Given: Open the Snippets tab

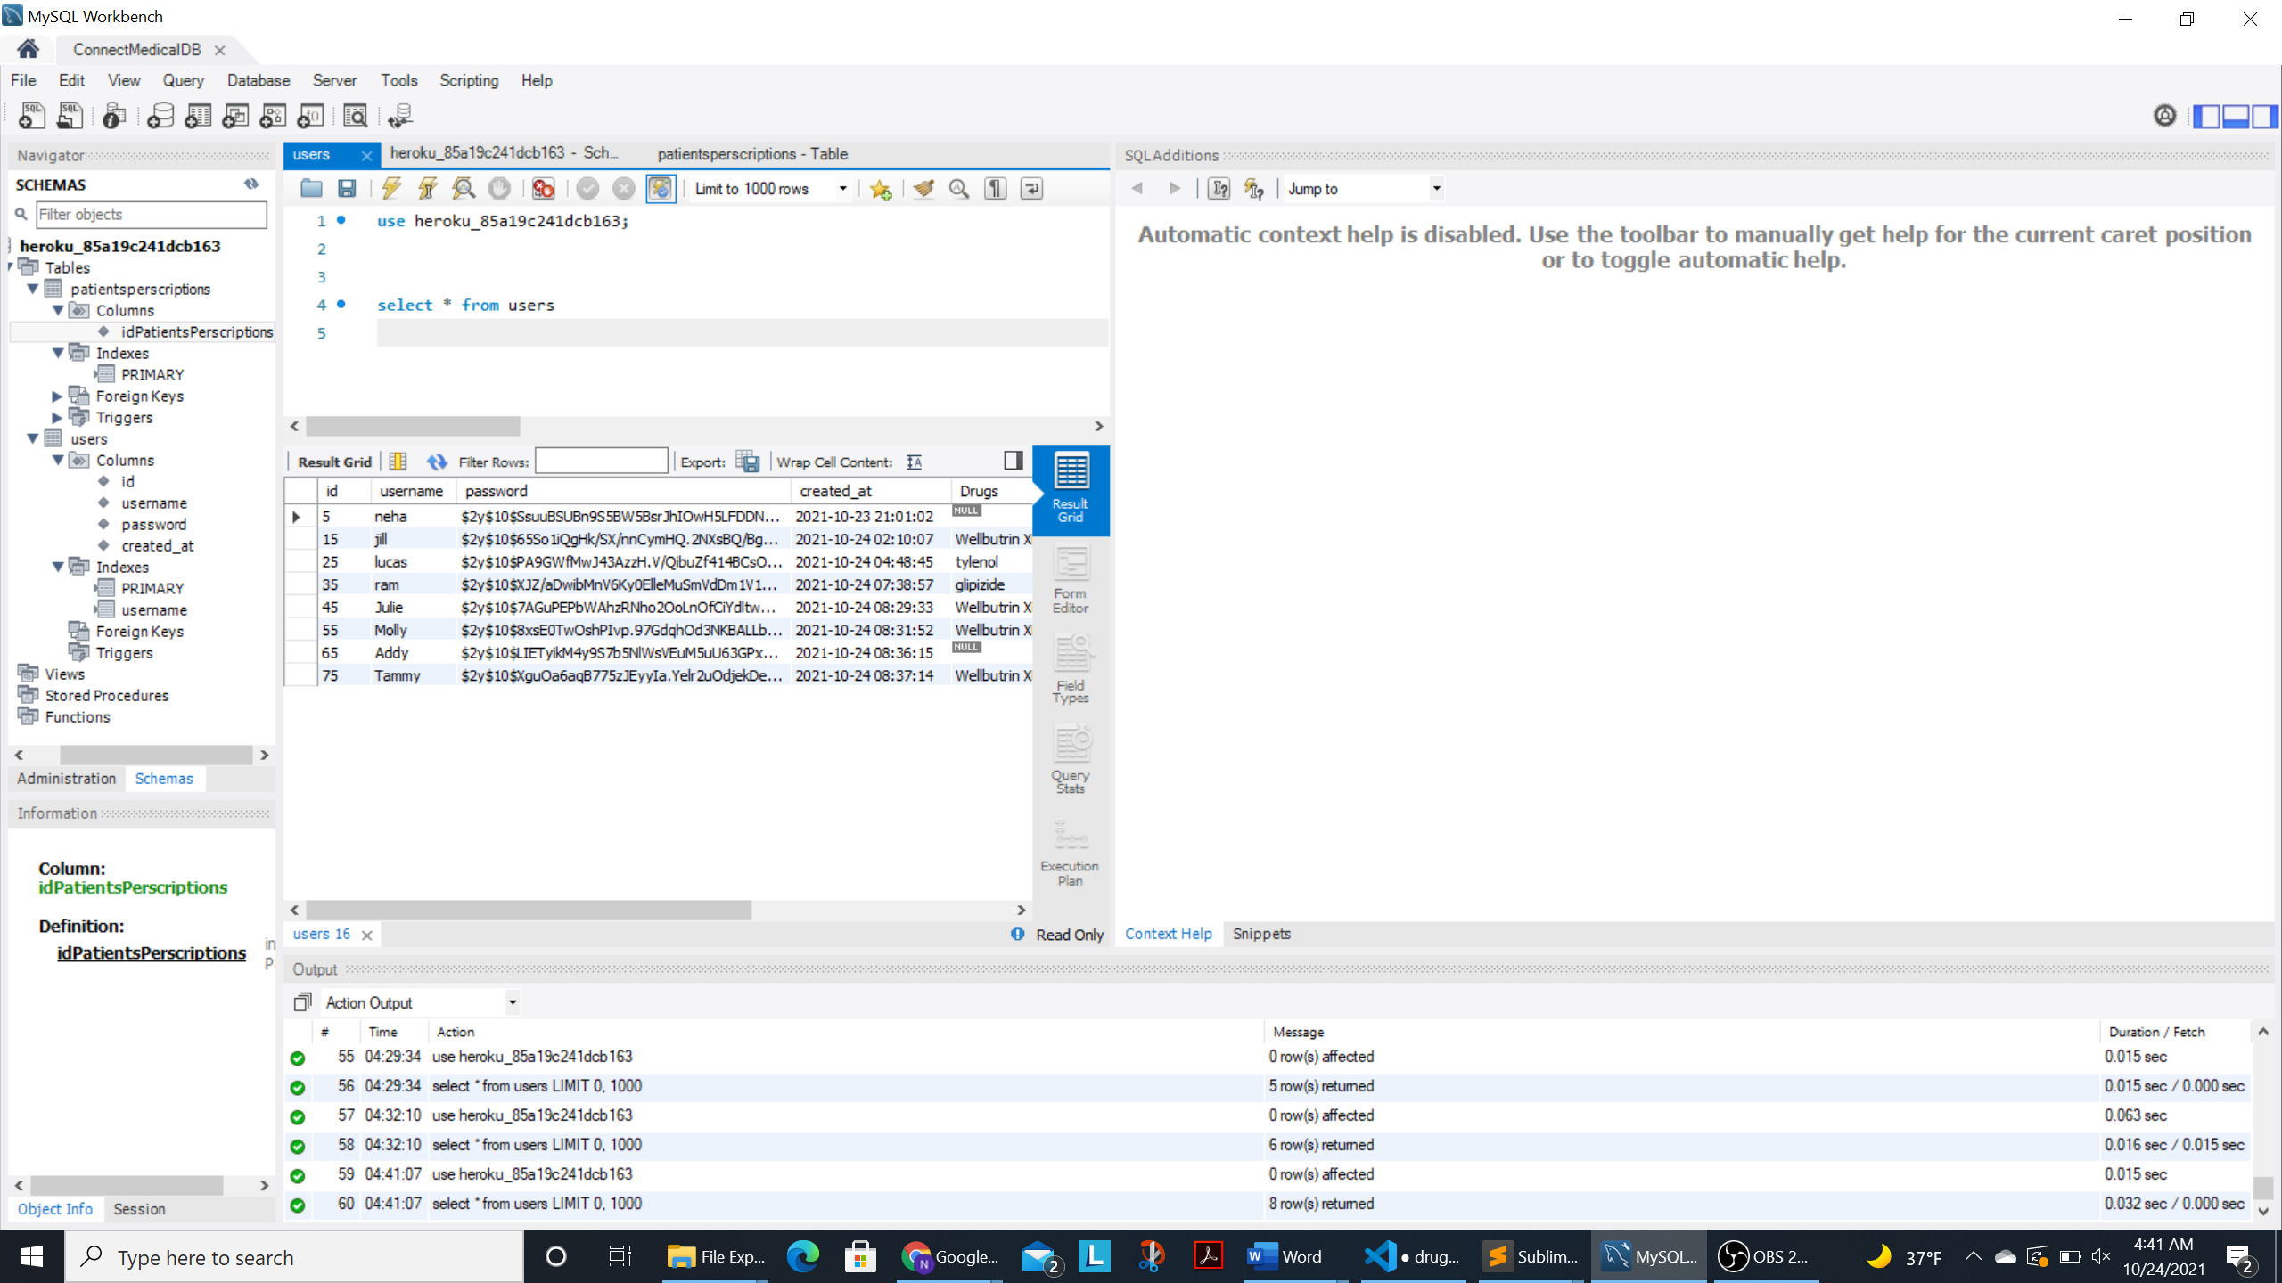Looking at the screenshot, I should (1260, 933).
